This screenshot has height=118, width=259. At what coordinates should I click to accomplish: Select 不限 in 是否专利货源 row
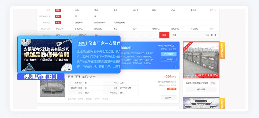[x=58, y=16]
